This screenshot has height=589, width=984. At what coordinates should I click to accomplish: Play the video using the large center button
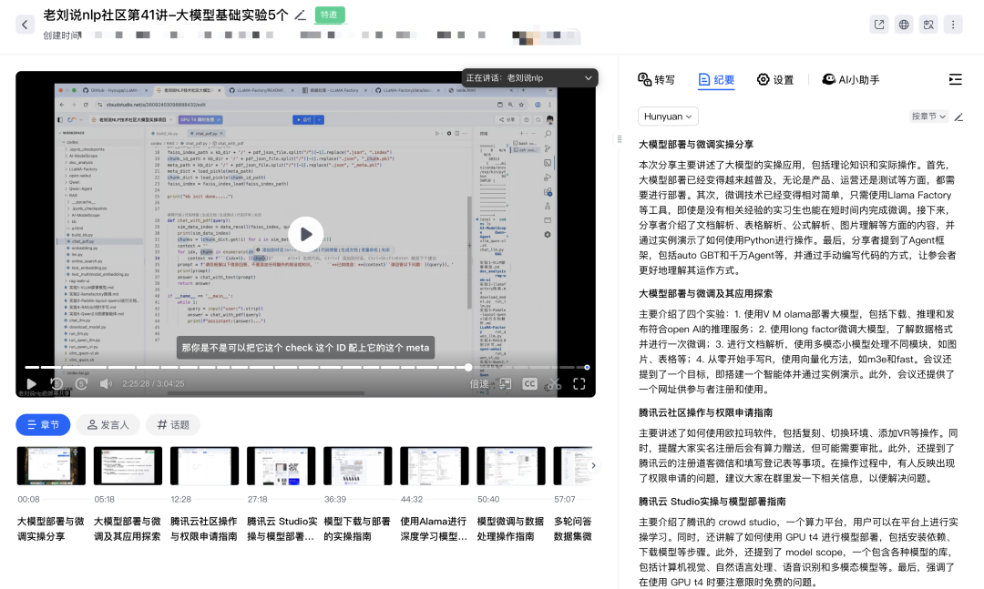[305, 234]
